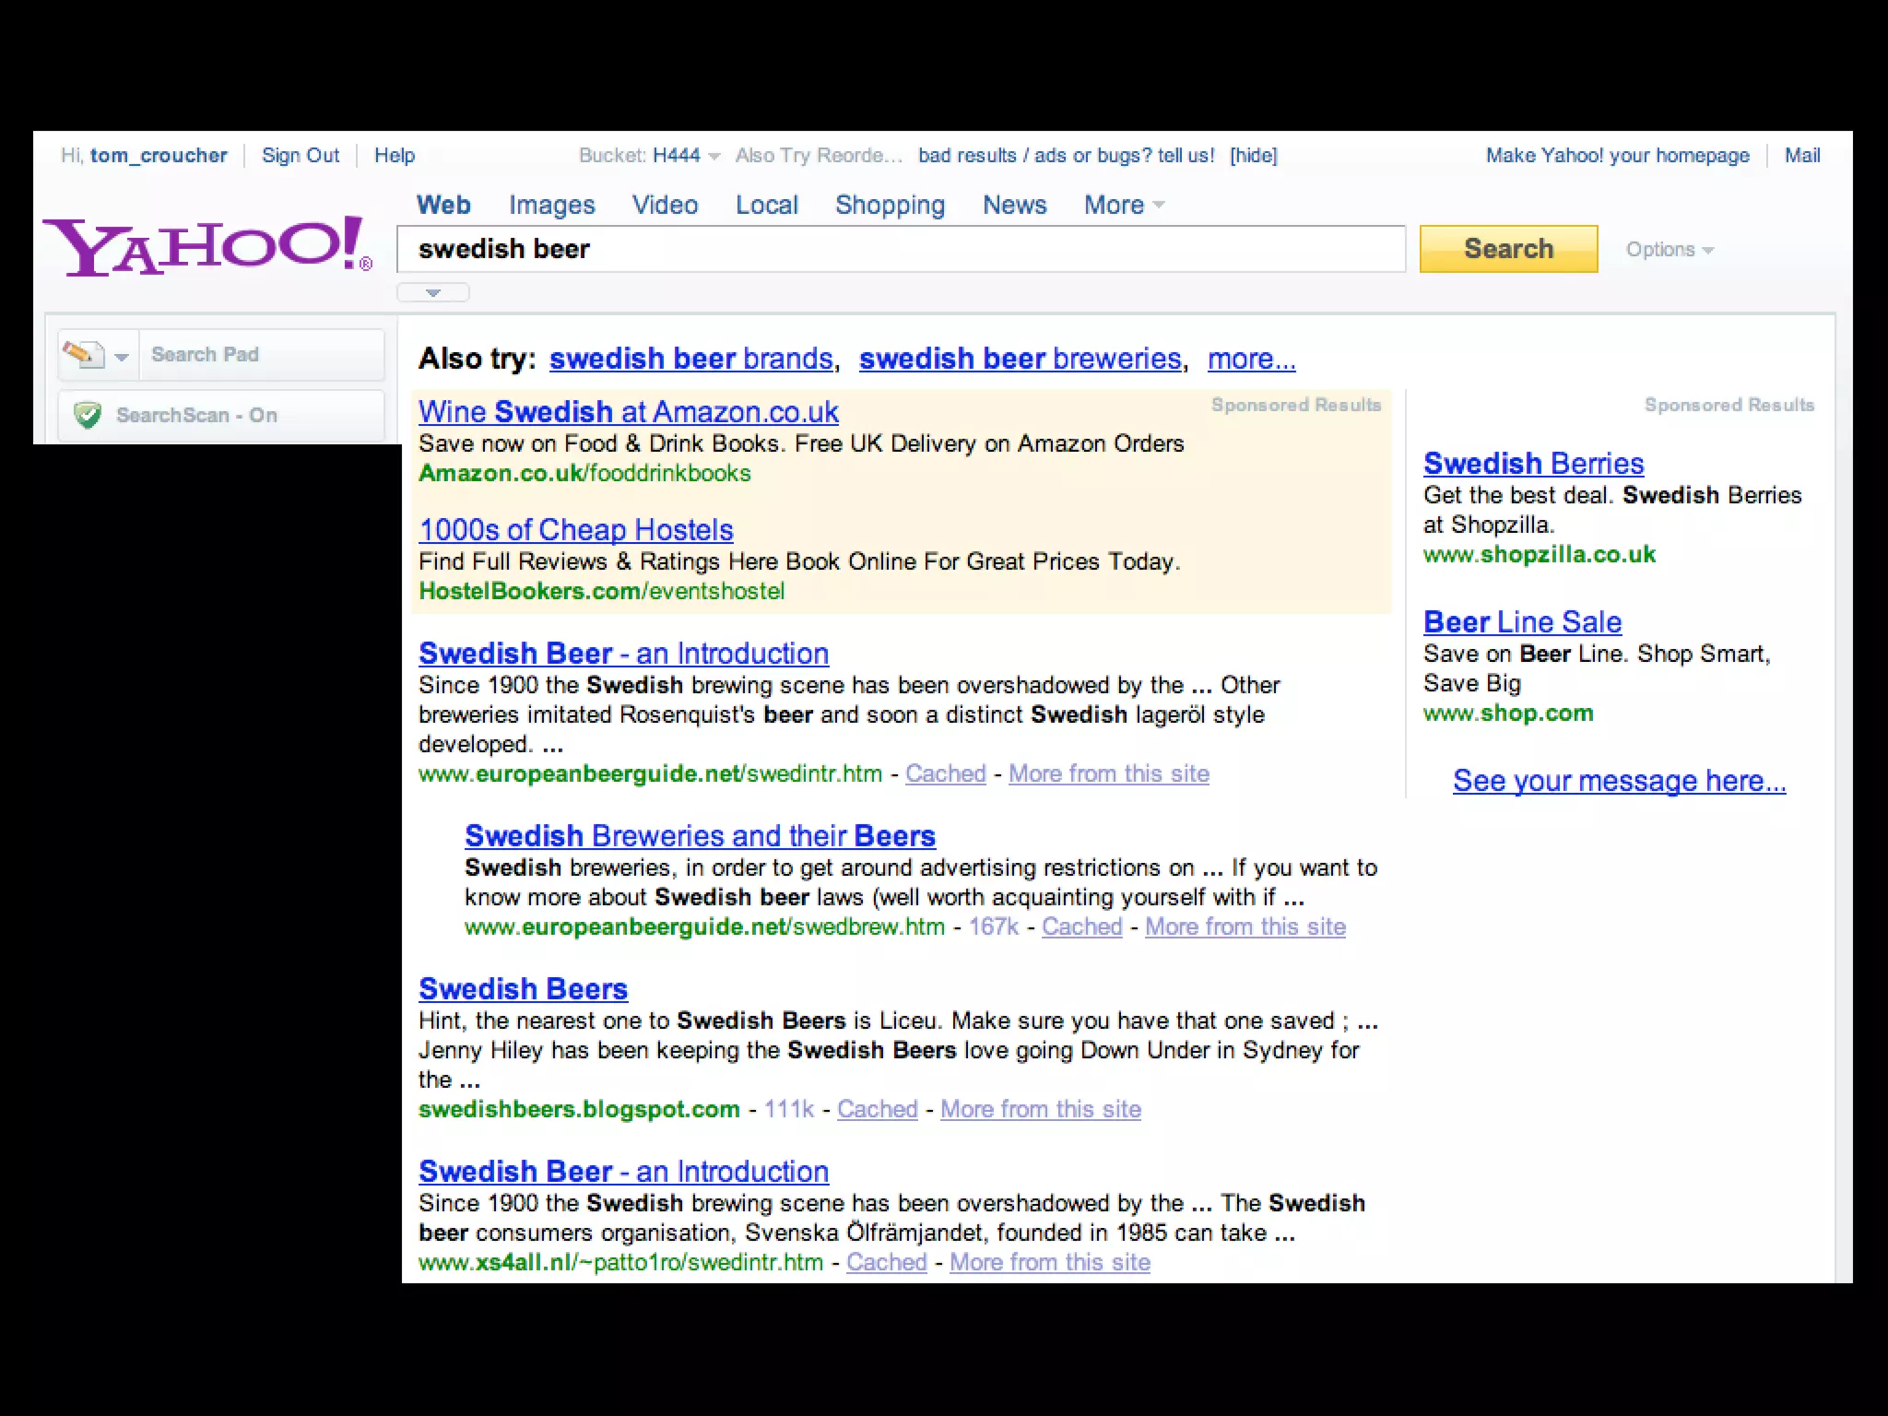The image size is (1888, 1416).
Task: Click the swedish beer search field
Action: [900, 249]
